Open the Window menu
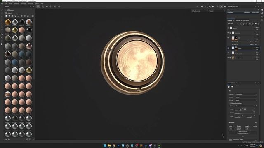 coord(16,4)
